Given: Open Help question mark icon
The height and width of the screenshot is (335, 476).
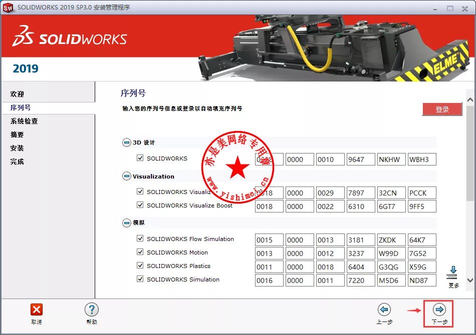Looking at the screenshot, I should 92,309.
